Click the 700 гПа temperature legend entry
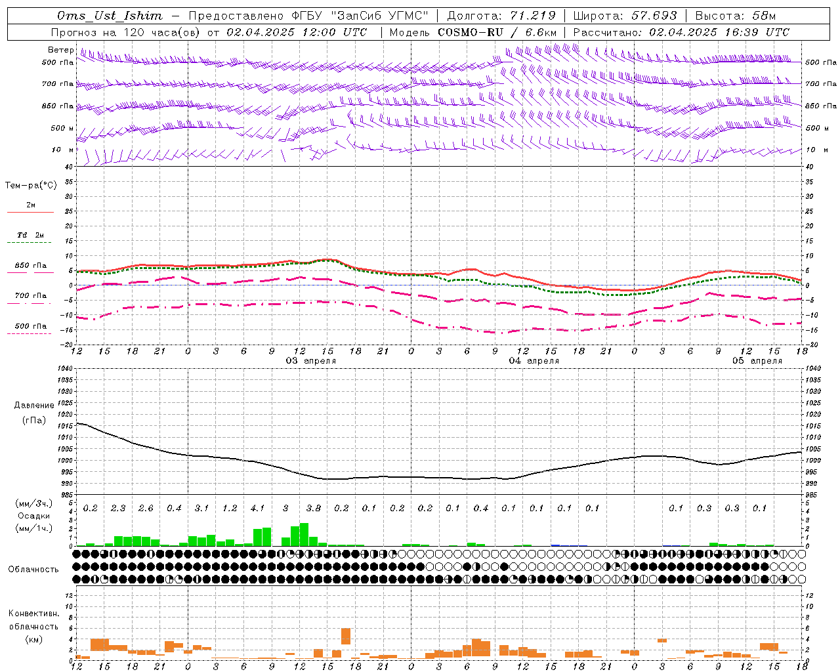Screen dimensions: 840x672 (30, 295)
